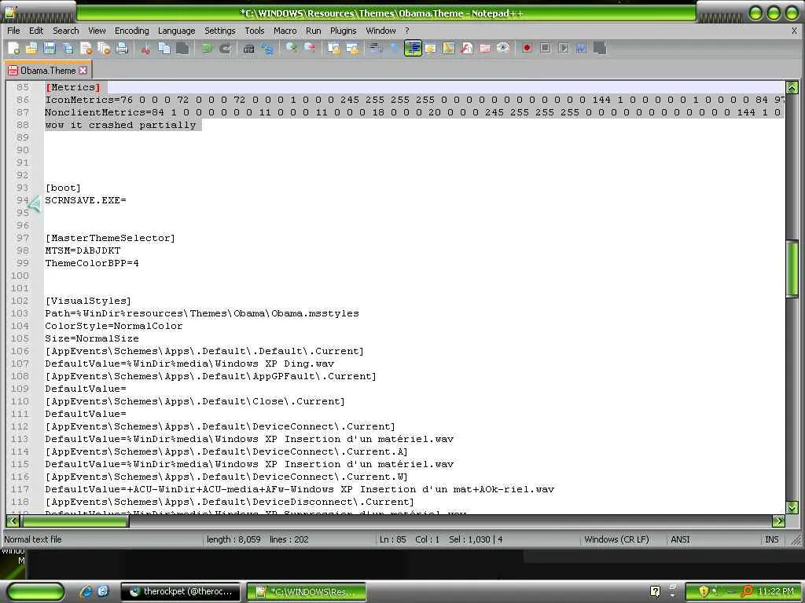Click the Open file folder icon
The height and width of the screenshot is (603, 805).
point(31,48)
